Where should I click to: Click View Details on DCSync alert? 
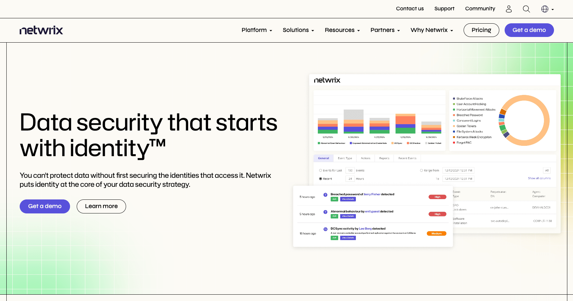348,238
